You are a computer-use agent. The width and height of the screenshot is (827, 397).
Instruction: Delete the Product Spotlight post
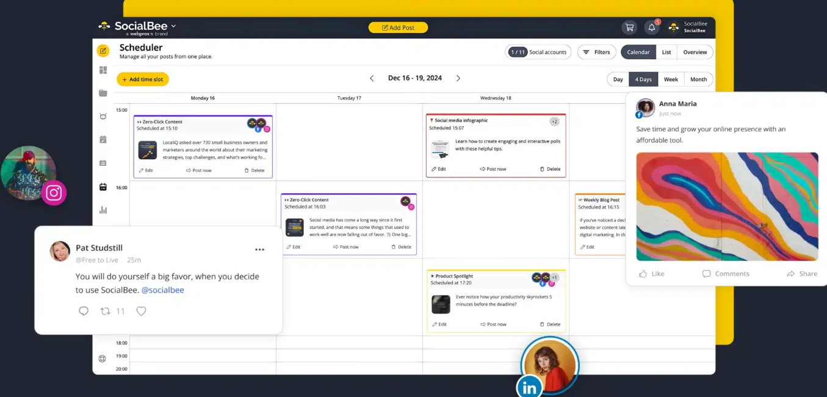coord(550,324)
